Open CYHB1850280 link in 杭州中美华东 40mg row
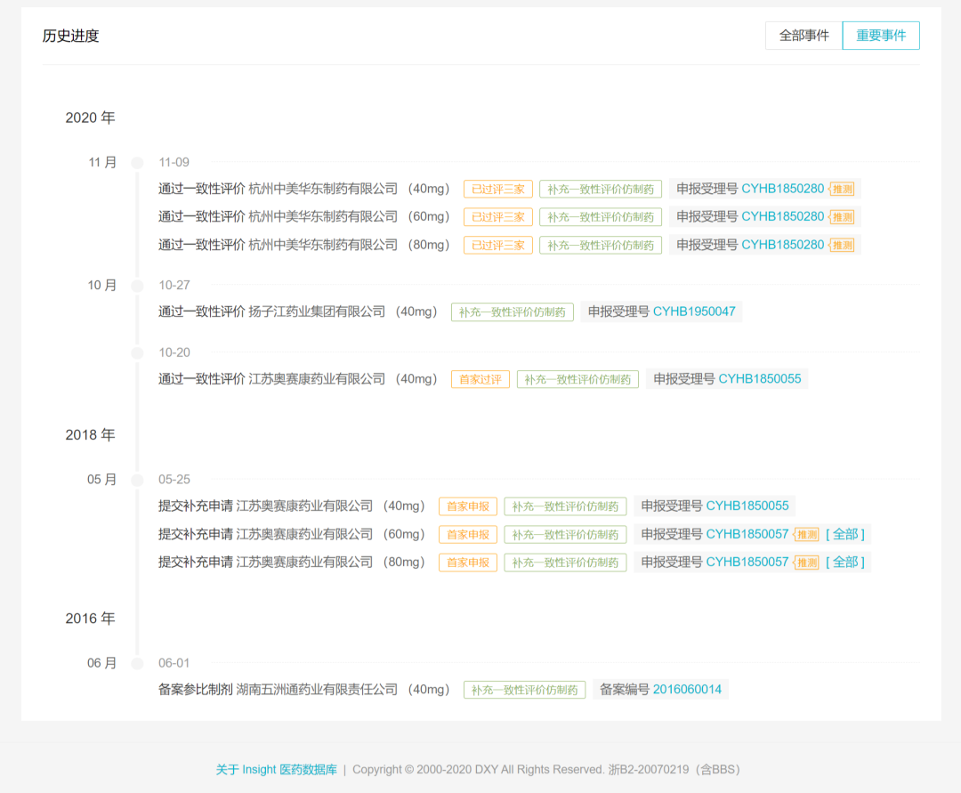The height and width of the screenshot is (793, 961). [783, 189]
